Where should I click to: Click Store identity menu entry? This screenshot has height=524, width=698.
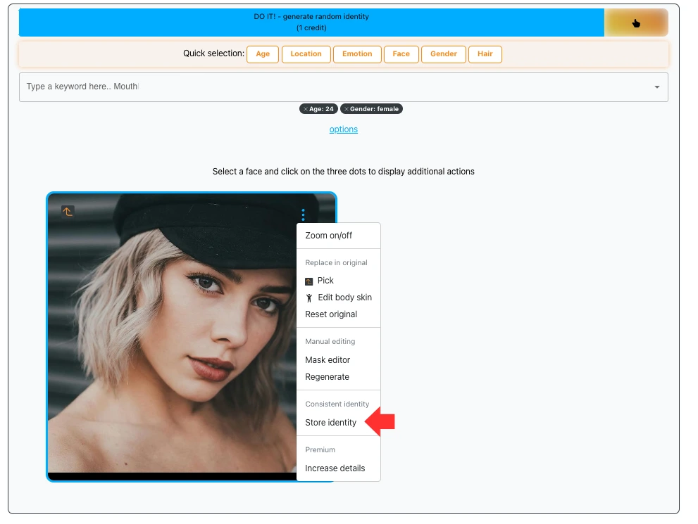click(x=330, y=423)
